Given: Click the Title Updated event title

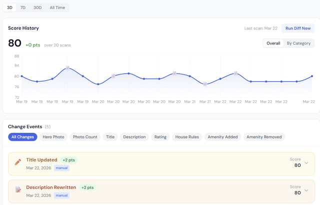Looking at the screenshot, I should pyautogui.click(x=41, y=160).
